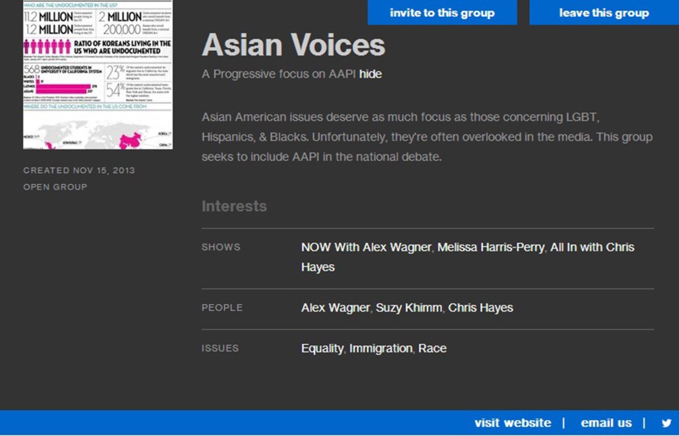Open the Twitter bird icon in footer
679x436 pixels.
point(666,423)
